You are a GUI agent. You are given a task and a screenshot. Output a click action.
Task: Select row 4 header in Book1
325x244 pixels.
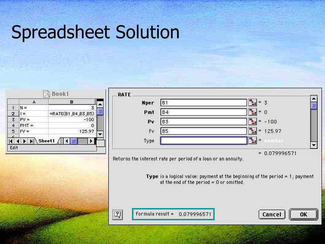[13, 125]
